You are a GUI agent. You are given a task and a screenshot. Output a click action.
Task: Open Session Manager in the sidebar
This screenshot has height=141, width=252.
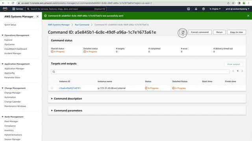(x=12, y=139)
